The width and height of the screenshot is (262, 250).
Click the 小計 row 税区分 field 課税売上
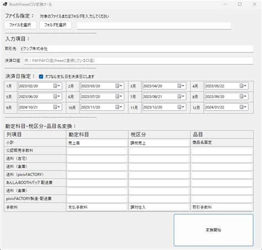pyautogui.click(x=159, y=143)
